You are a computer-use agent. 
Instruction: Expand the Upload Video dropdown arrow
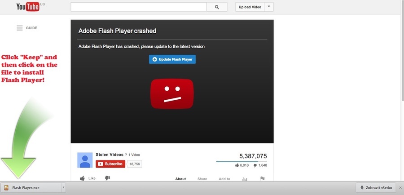(268, 7)
